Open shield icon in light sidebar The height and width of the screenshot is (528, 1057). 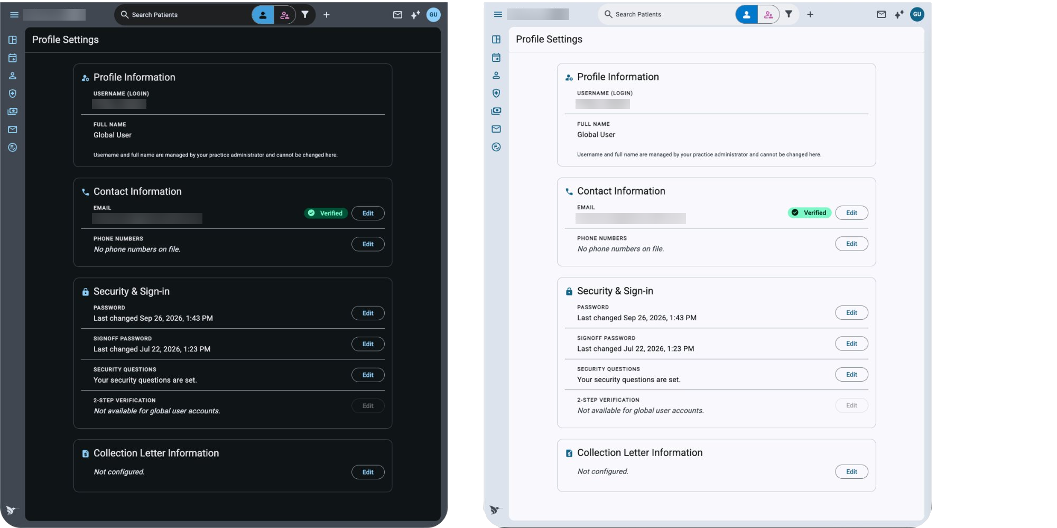tap(496, 93)
